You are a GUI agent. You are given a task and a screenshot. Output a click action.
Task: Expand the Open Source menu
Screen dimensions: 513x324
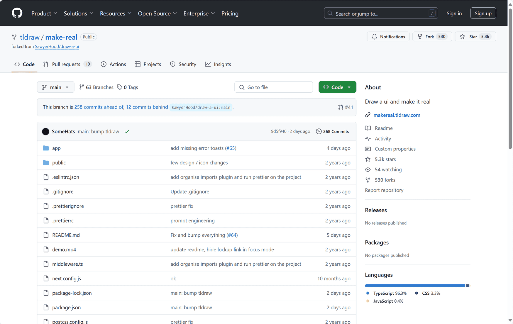(157, 13)
